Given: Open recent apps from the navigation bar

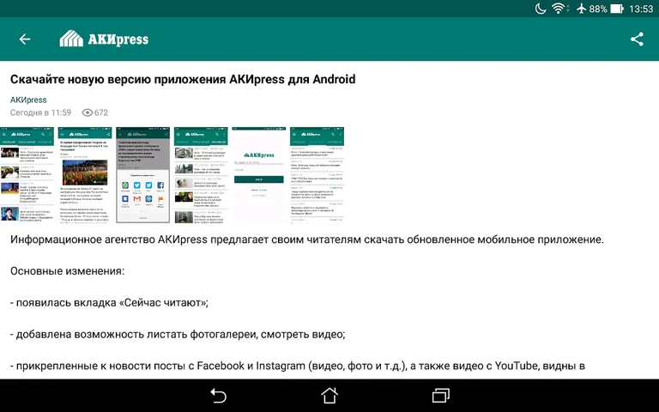Looking at the screenshot, I should (440, 395).
